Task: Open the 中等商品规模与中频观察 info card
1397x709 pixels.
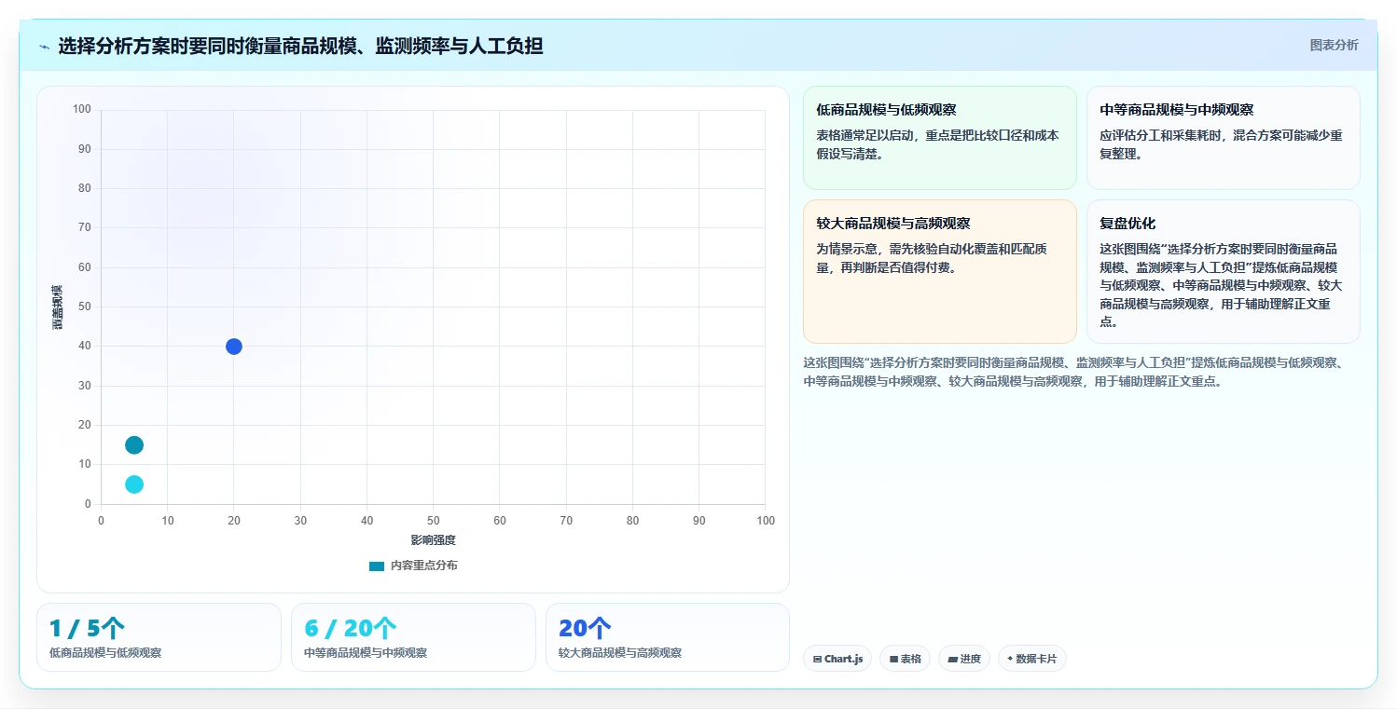Action: tap(1224, 138)
